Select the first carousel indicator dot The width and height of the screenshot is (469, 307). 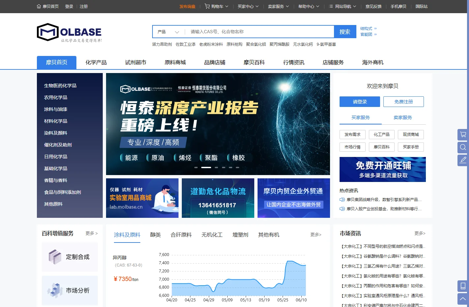(x=196, y=167)
